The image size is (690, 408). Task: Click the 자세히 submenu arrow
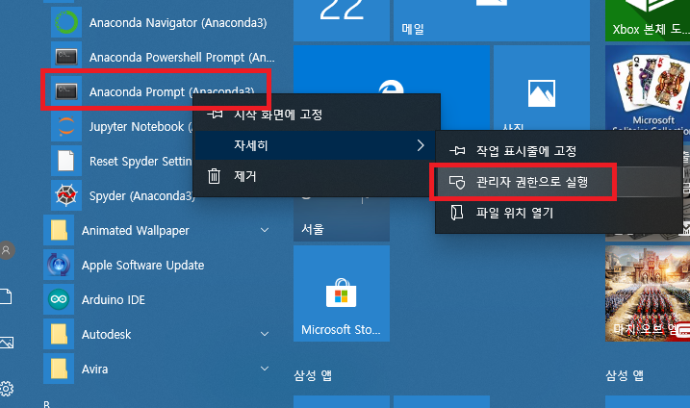click(421, 145)
